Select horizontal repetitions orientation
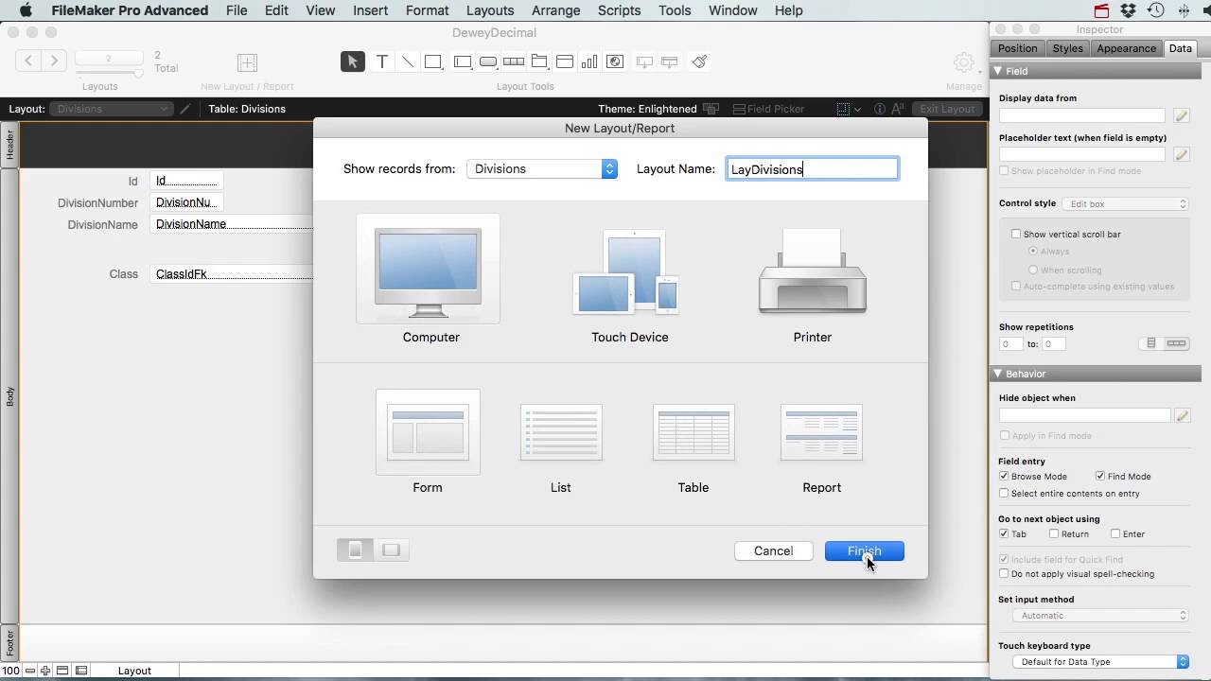 (1176, 343)
